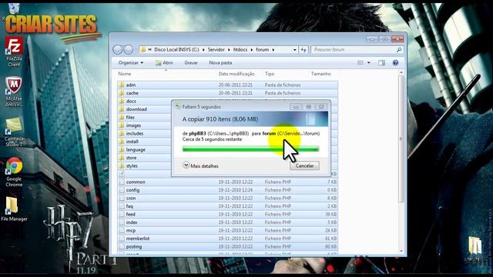Select the store folder icon
Screen dimensions: 493x277
[122, 158]
